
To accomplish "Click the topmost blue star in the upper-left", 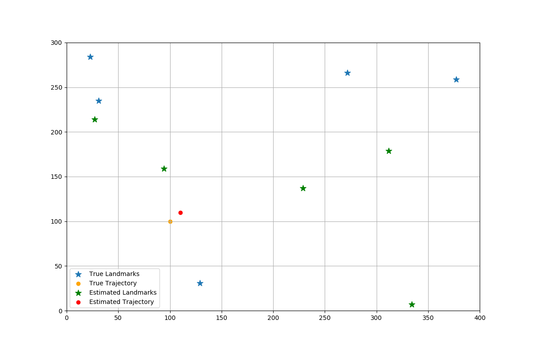I will point(90,57).
